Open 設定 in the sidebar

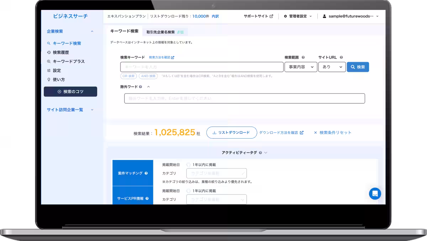coord(57,70)
